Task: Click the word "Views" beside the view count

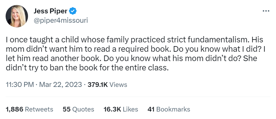Action: (x=118, y=84)
